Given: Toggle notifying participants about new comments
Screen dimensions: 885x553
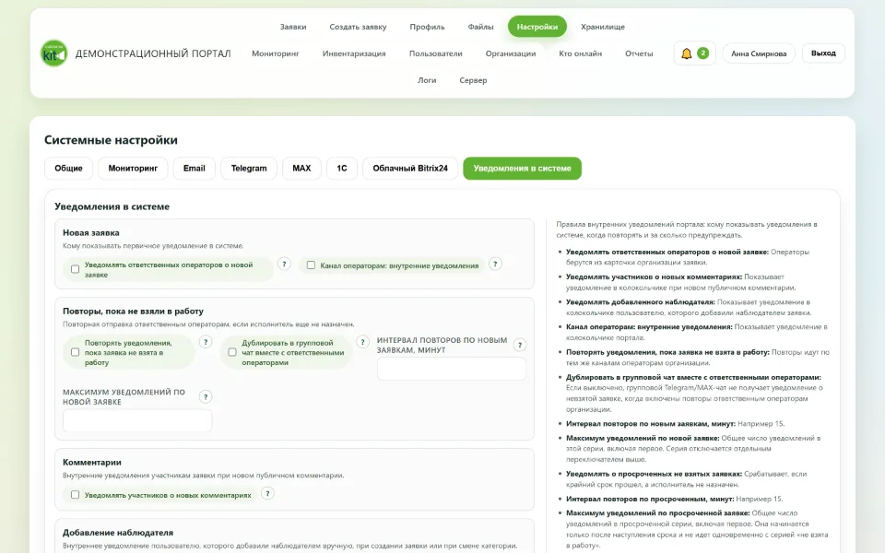Looking at the screenshot, I should 75,495.
